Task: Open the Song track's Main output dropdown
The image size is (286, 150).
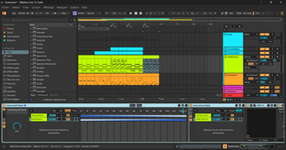Action: (251, 34)
